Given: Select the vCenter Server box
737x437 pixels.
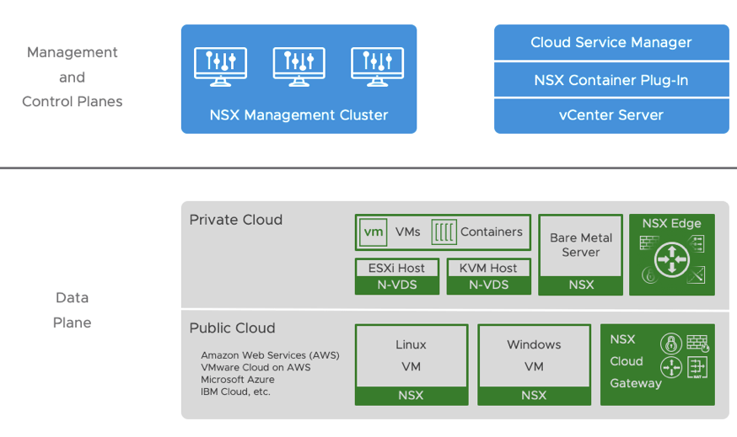Looking at the screenshot, I should point(611,115).
